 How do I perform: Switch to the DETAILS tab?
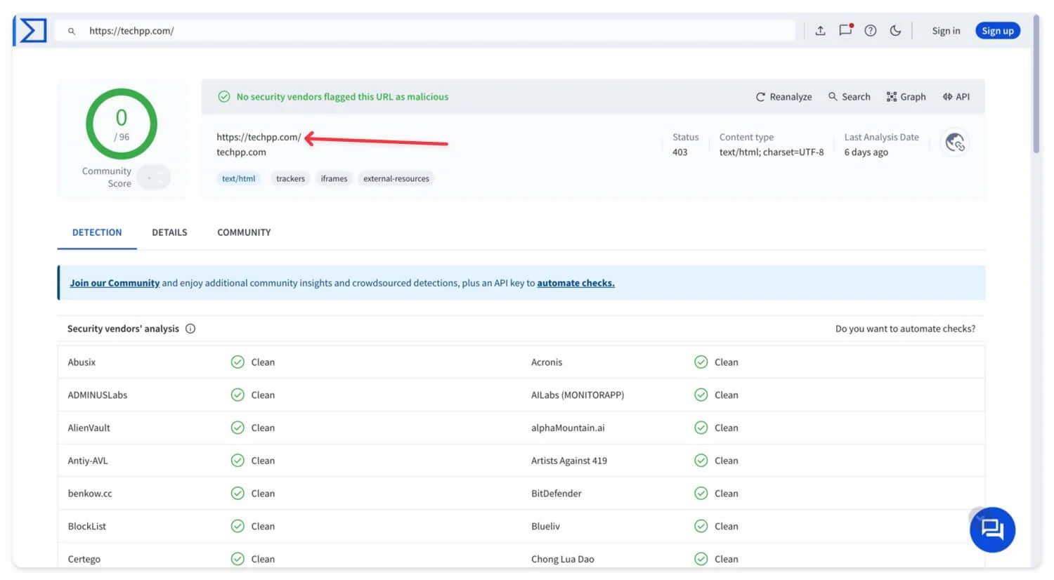(x=169, y=232)
